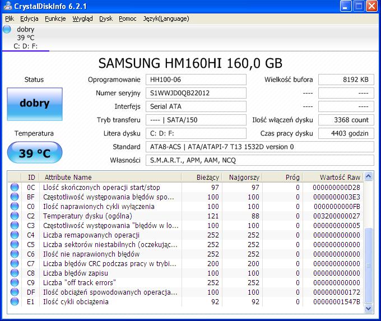Click the status orb for attribute 0C

click(15, 187)
